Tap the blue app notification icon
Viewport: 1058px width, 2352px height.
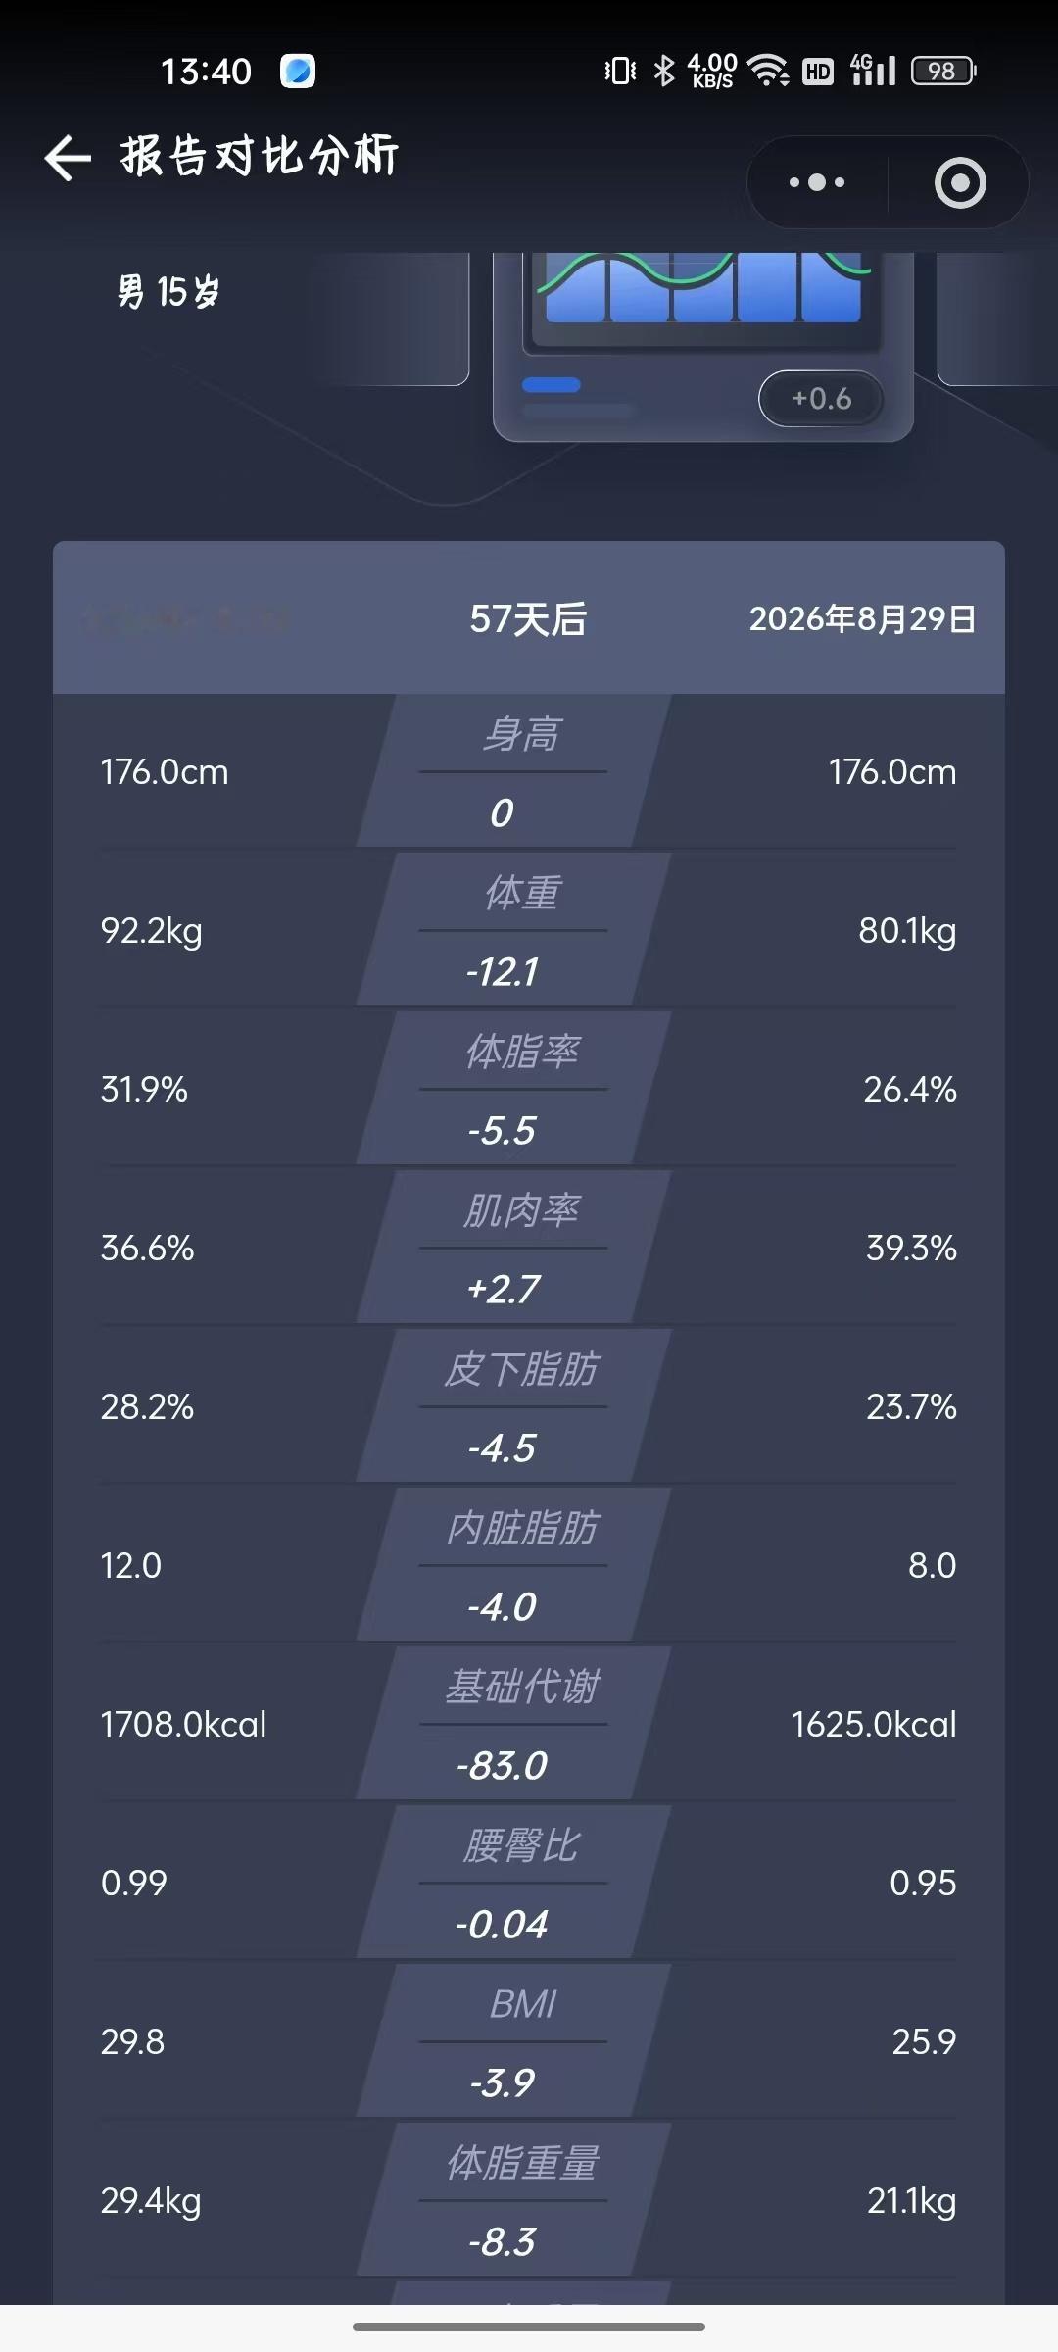coord(298,72)
